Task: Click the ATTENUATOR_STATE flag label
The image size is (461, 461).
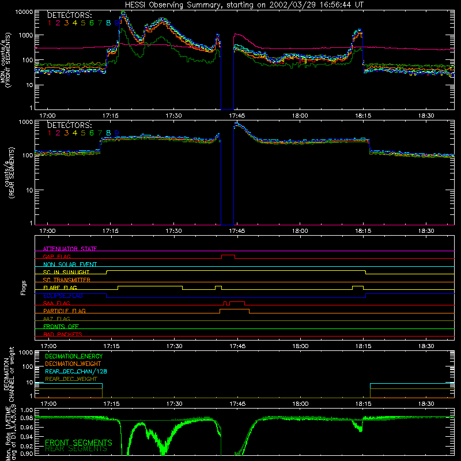Action: tap(70, 249)
